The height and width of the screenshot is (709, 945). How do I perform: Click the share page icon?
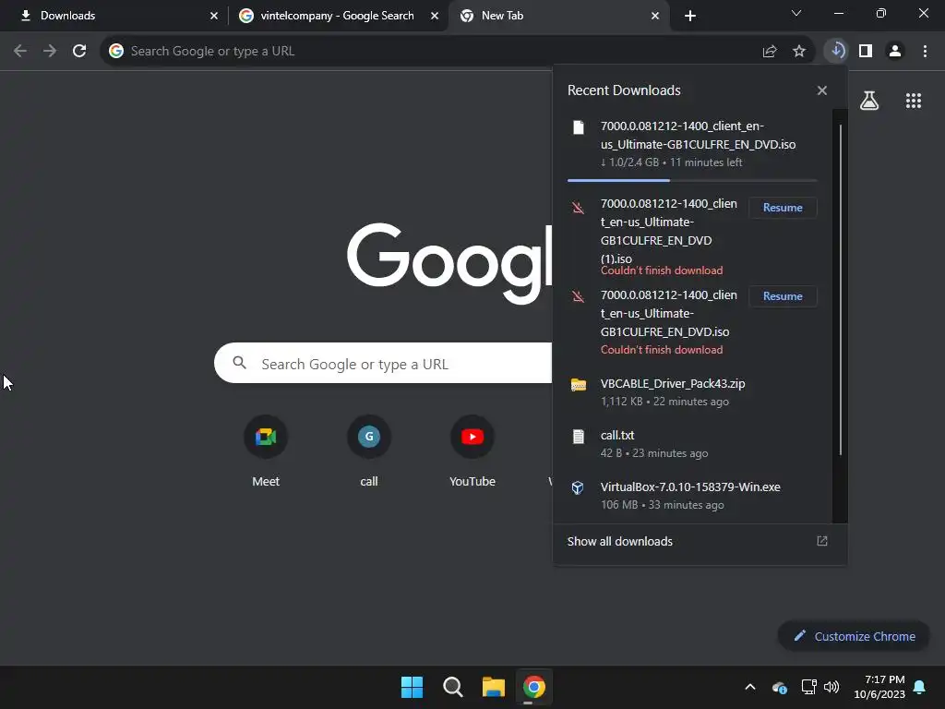[770, 52]
